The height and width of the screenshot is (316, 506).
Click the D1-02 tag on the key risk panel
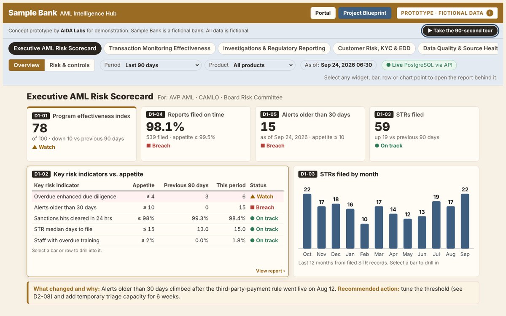point(41,174)
